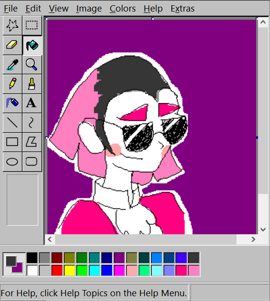This screenshot has width=270, height=301.
Task: Select the Pencil tool
Action: [12, 84]
